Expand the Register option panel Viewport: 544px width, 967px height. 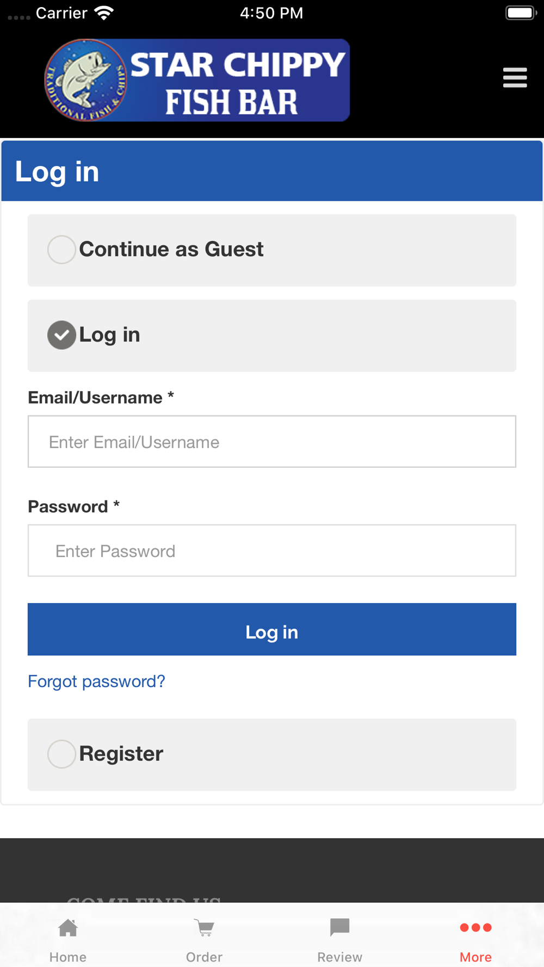click(272, 754)
